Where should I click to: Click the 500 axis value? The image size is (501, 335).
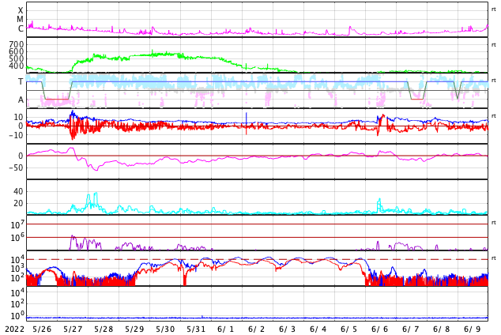point(17,58)
